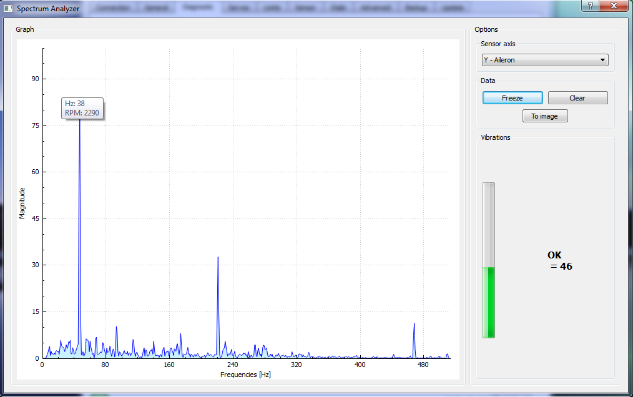Click the OK = 46 vibration reading
The width and height of the screenshot is (633, 397).
pos(559,261)
